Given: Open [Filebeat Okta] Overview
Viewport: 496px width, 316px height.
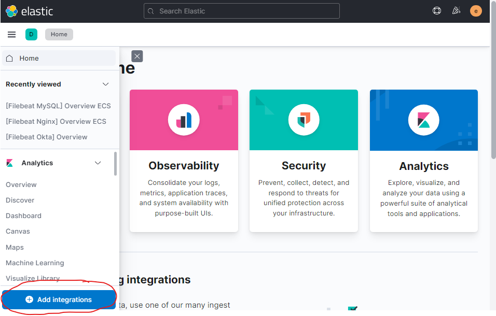Looking at the screenshot, I should tap(47, 137).
